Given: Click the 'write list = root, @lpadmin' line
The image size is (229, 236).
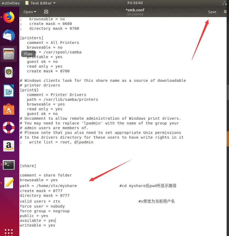Looking at the screenshot, I should tap(57, 142).
